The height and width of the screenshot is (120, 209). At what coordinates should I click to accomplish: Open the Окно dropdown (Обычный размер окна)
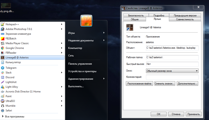click(172, 71)
